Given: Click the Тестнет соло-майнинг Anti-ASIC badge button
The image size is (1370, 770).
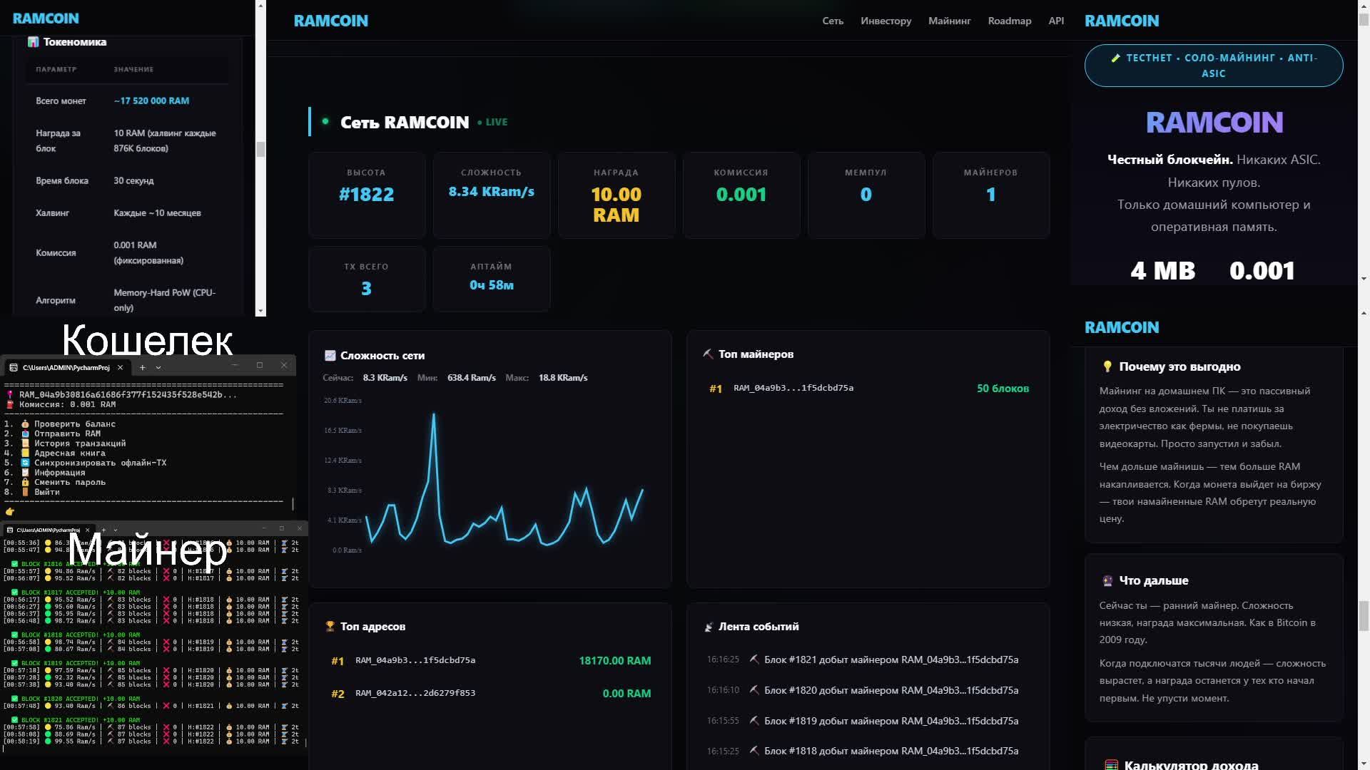Looking at the screenshot, I should coord(1214,66).
